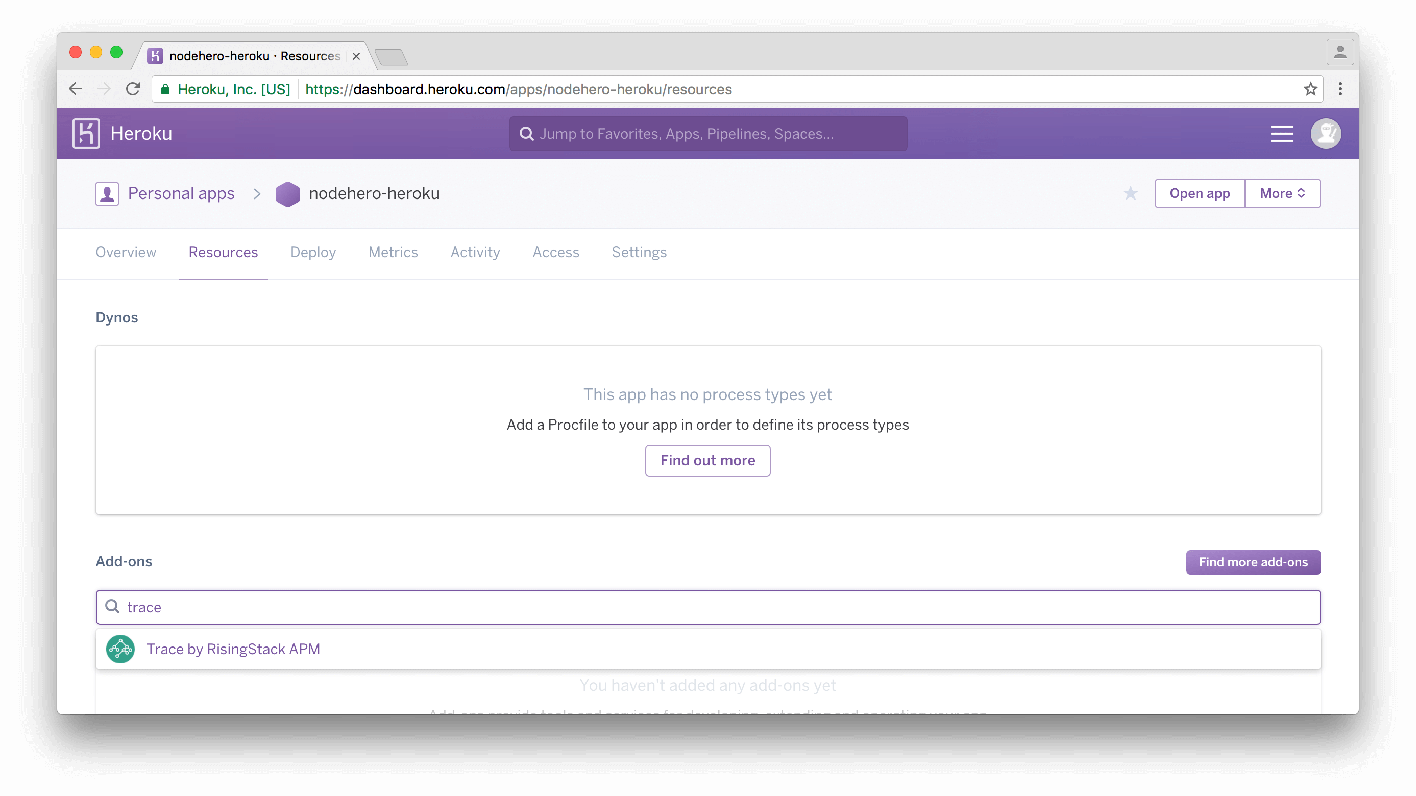Click the 'Heroku, Inc. [US]' certificate label
1416x796 pixels.
tap(234, 89)
